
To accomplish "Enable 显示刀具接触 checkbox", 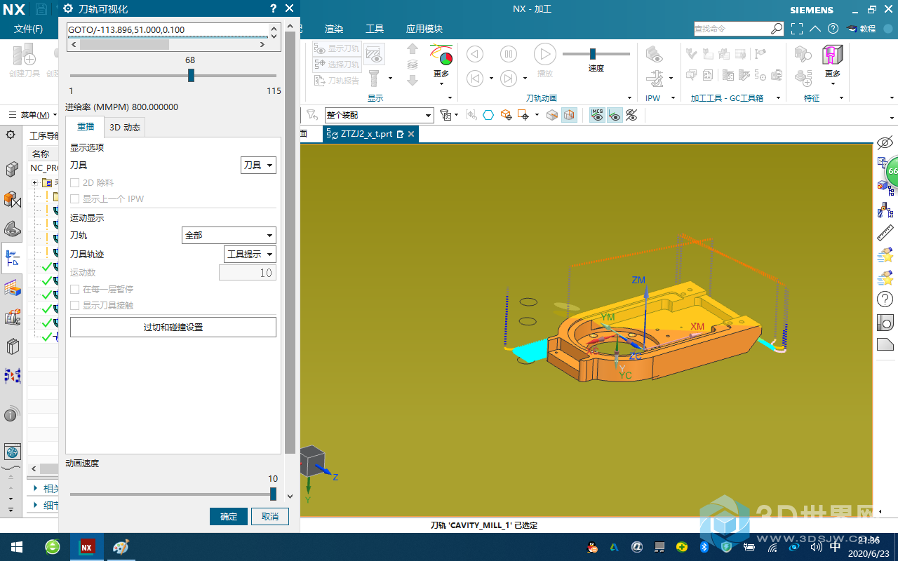I will 74,305.
